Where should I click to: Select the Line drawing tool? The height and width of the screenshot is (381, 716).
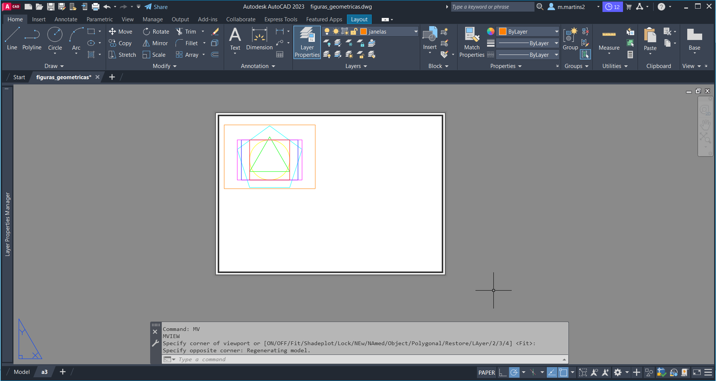pyautogui.click(x=12, y=38)
